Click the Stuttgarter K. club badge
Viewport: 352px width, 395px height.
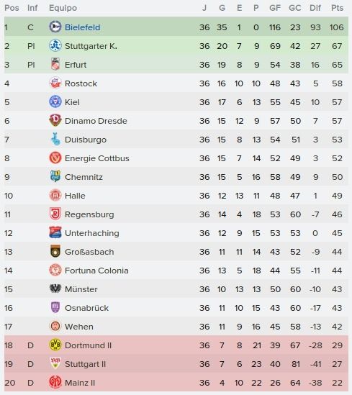tap(55, 46)
